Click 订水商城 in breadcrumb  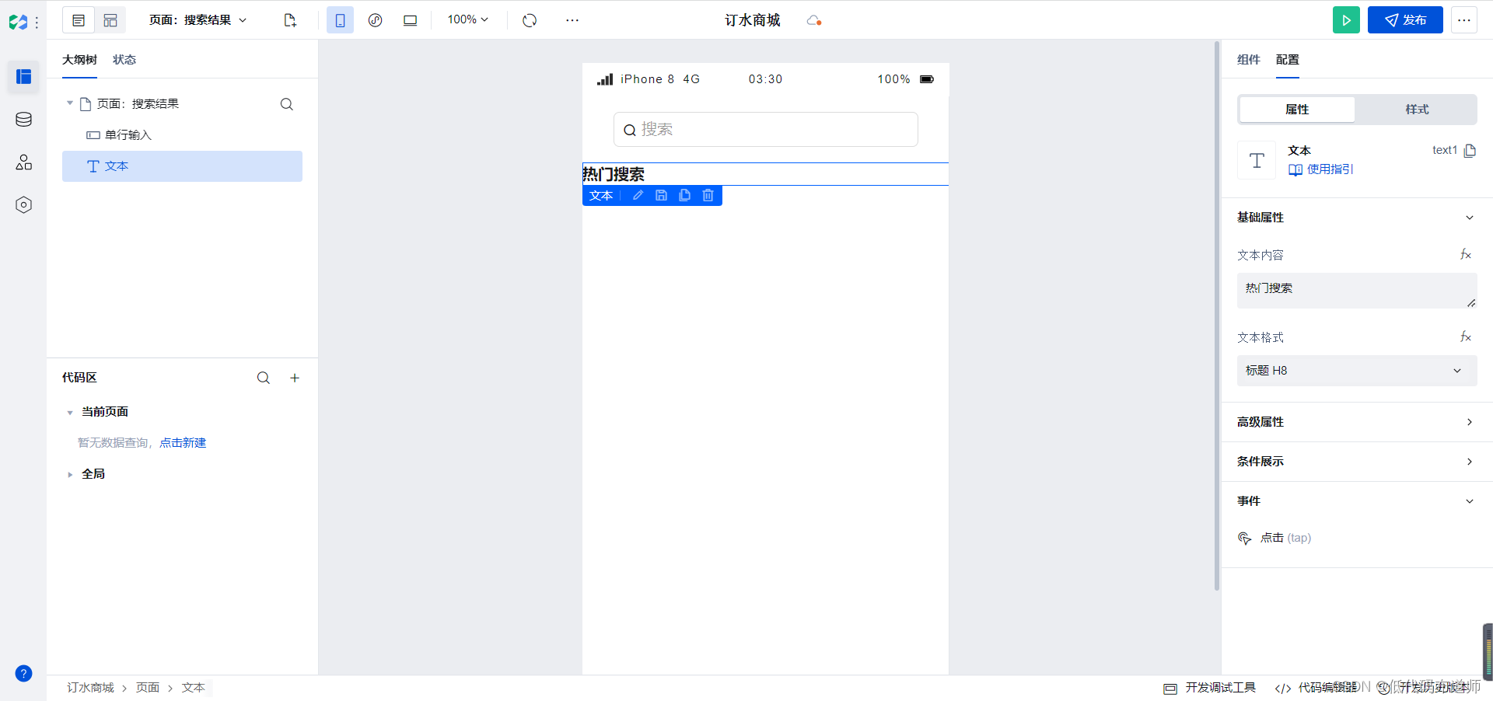(x=90, y=688)
